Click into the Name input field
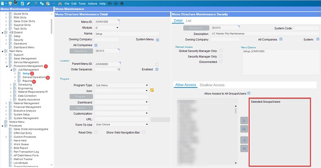321x168 pixels. pyautogui.click(x=127, y=34)
